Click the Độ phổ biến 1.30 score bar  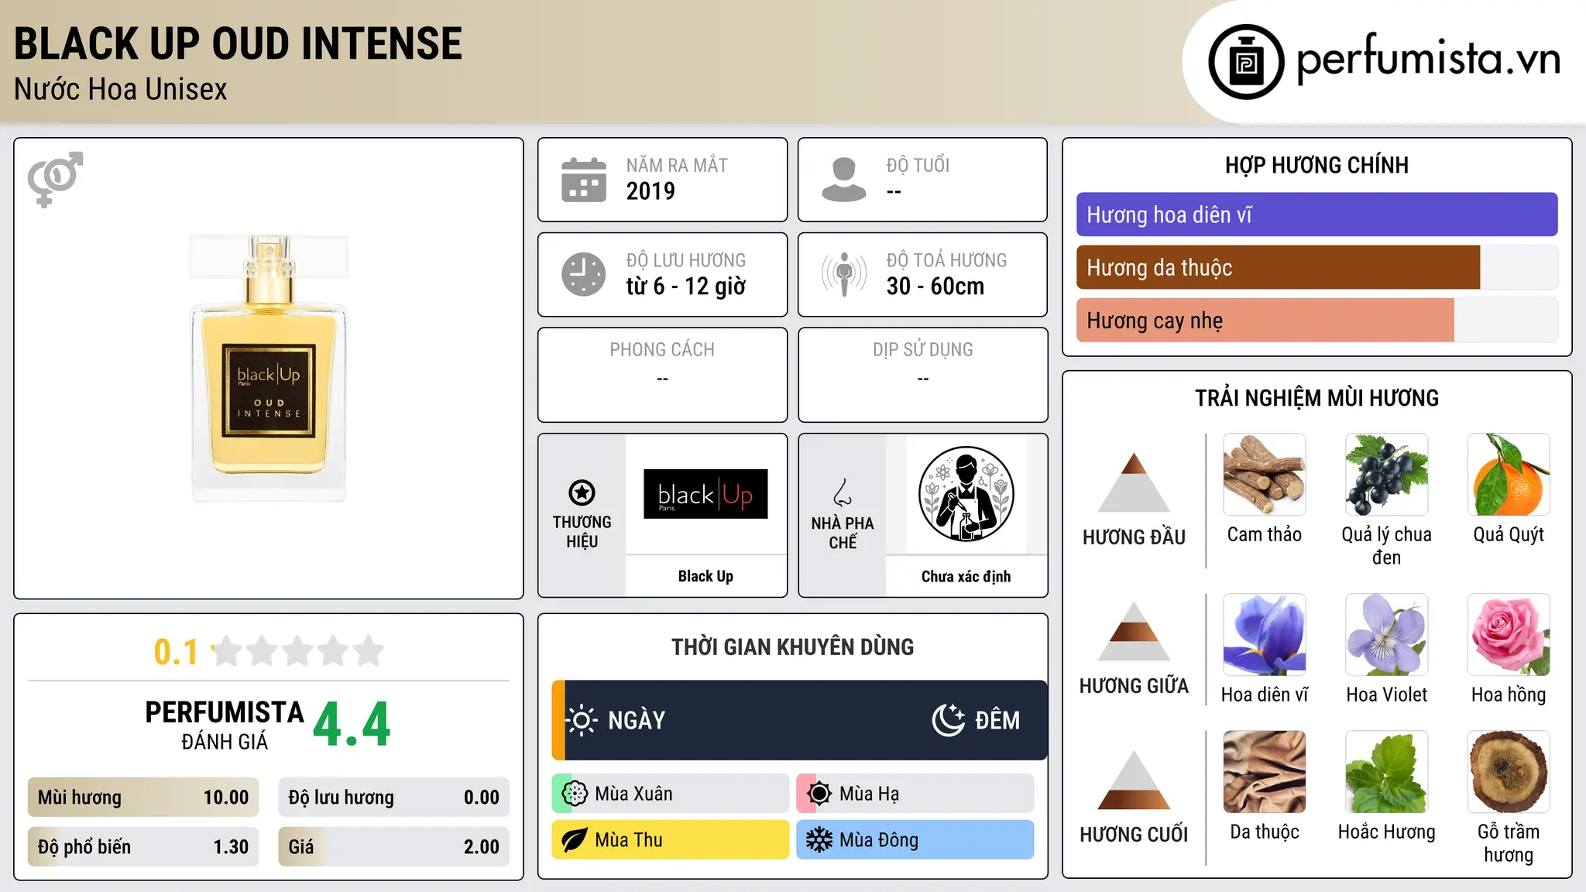coord(143,847)
